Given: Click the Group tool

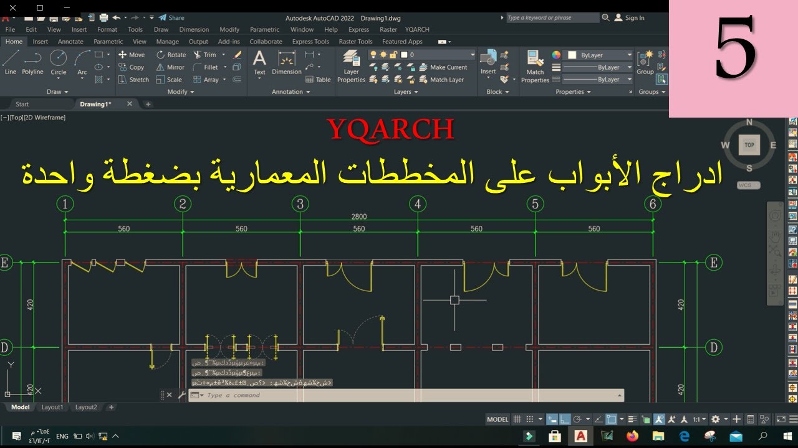Looking at the screenshot, I should [645, 63].
